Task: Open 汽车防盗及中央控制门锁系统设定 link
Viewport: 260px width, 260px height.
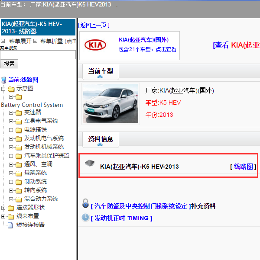Action: (141, 206)
